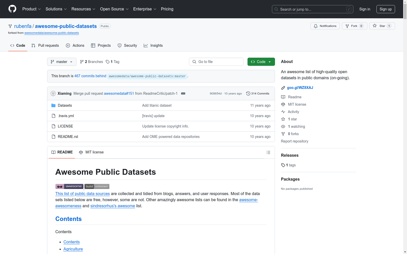
Task: Click the awesome badge image
Action: [x=69, y=186]
